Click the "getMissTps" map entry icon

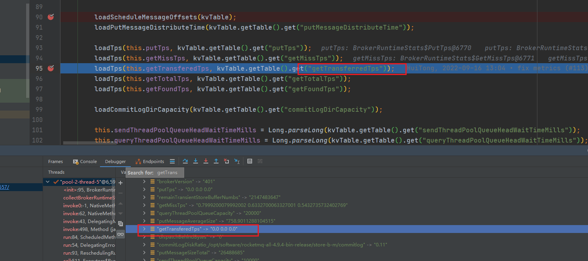[x=152, y=205]
